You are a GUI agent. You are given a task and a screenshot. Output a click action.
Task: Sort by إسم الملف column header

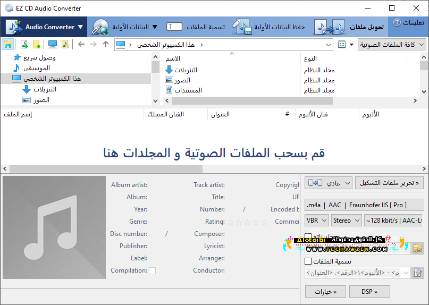tap(72, 114)
